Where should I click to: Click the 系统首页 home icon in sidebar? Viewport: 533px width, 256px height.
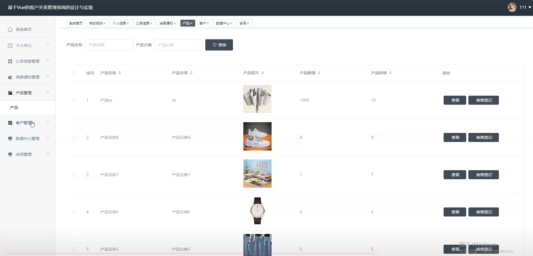[x=10, y=29]
